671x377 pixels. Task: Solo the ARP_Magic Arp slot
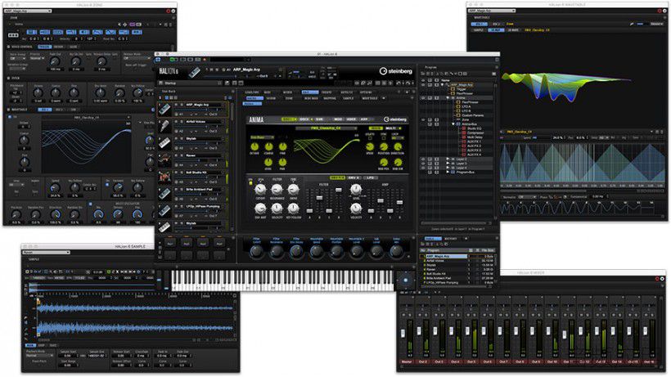tap(182, 105)
